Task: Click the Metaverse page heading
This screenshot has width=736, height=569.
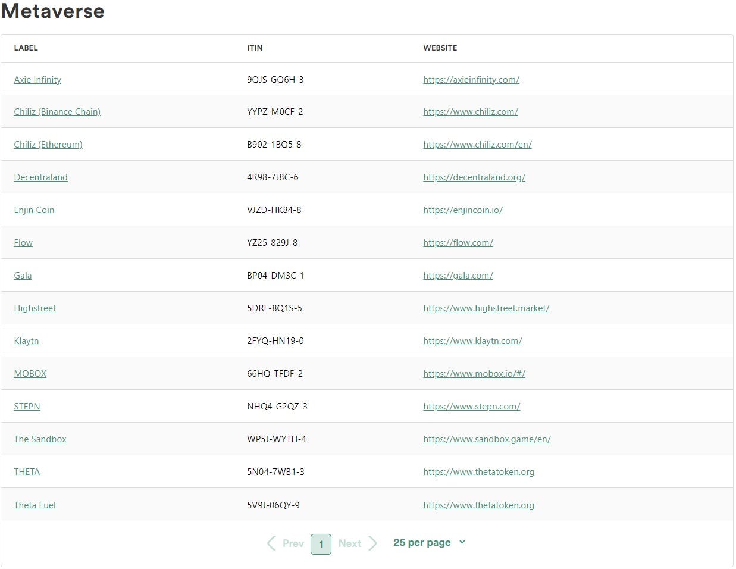Action: (x=52, y=11)
